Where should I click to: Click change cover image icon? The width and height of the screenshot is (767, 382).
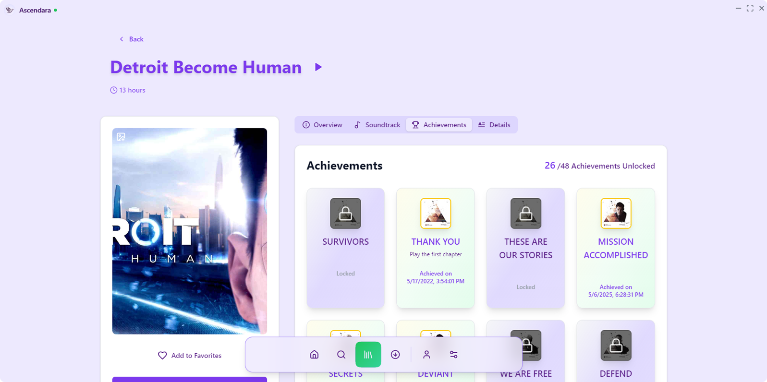coord(121,137)
